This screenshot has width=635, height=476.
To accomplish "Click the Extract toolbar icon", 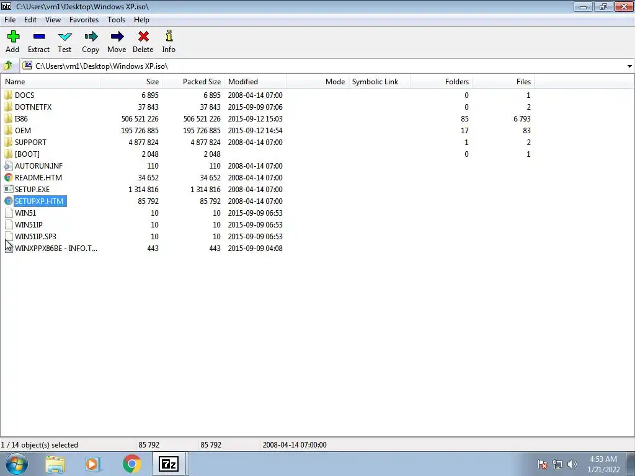I will tap(39, 37).
